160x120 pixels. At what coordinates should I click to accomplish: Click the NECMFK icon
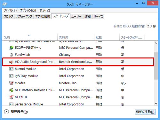point(11,97)
